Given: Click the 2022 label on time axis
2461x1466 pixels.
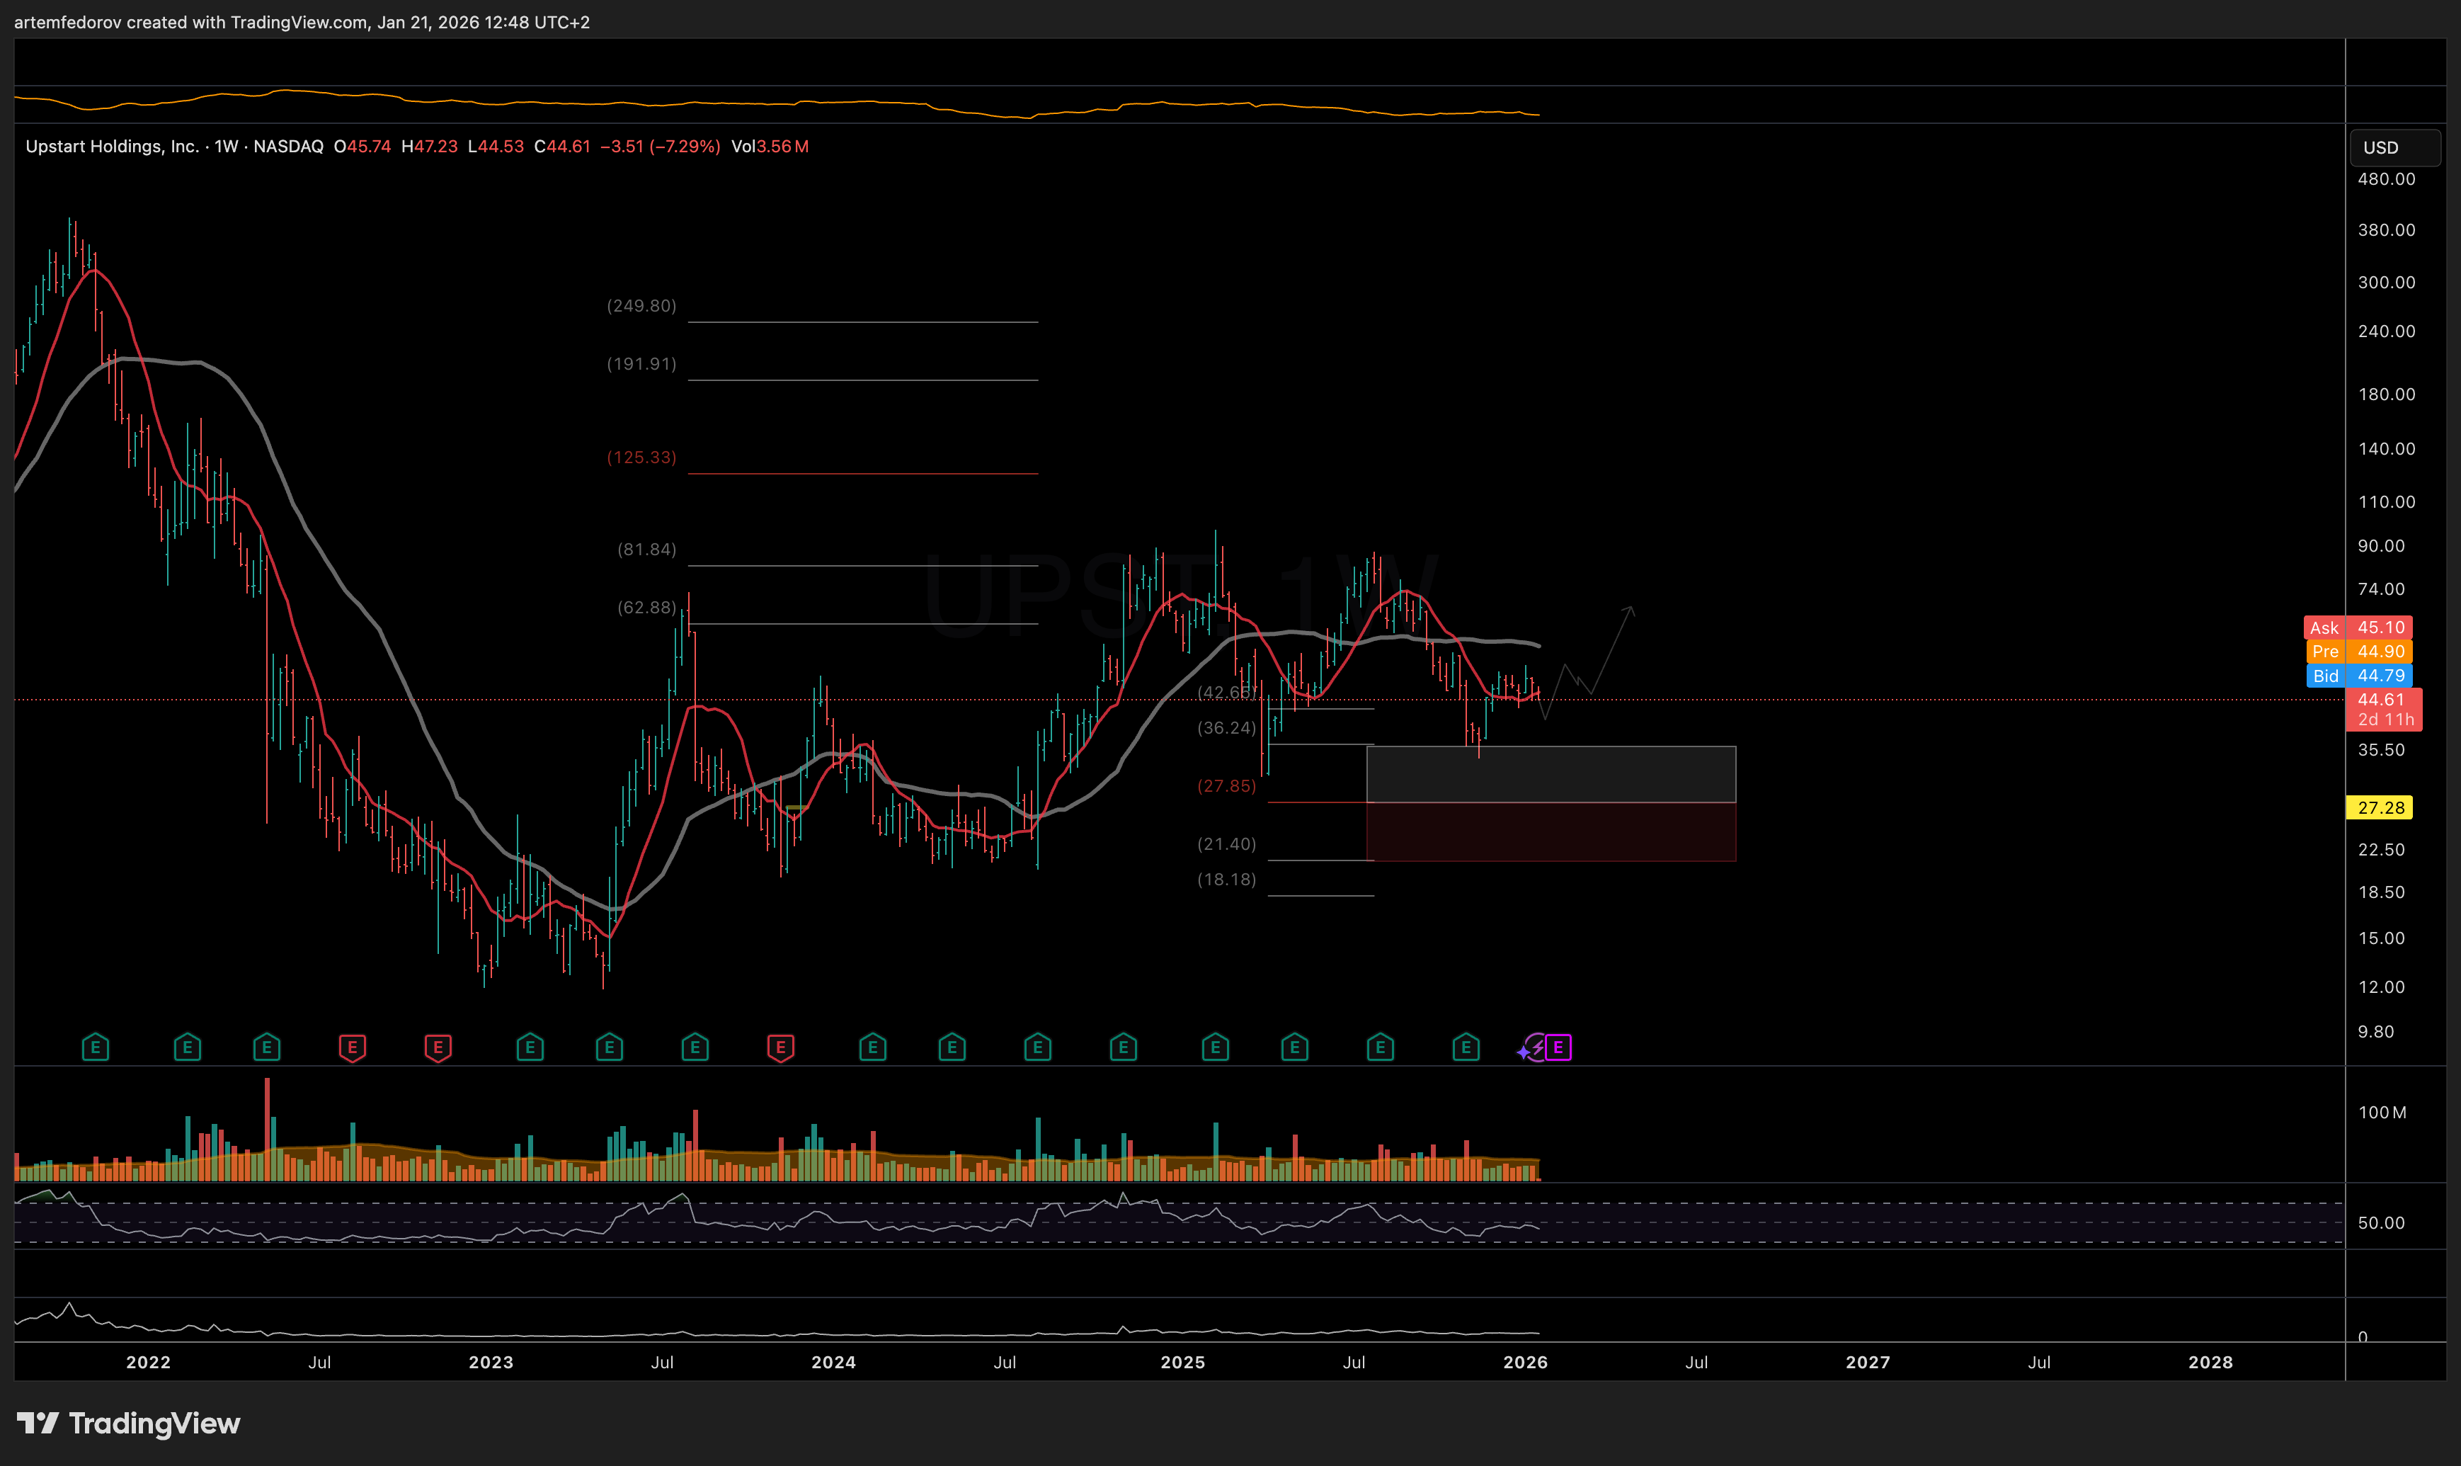Looking at the screenshot, I should (148, 1363).
